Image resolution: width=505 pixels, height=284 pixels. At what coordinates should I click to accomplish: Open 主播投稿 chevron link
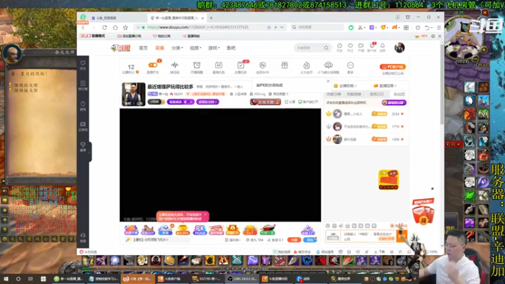pyautogui.click(x=345, y=86)
